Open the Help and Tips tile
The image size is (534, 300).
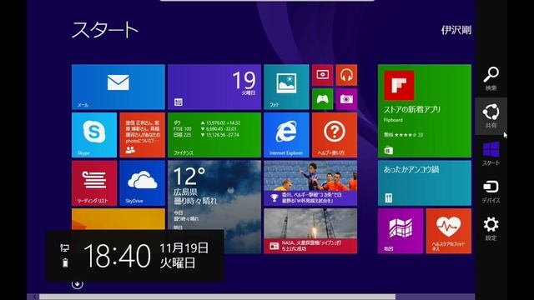coord(335,135)
